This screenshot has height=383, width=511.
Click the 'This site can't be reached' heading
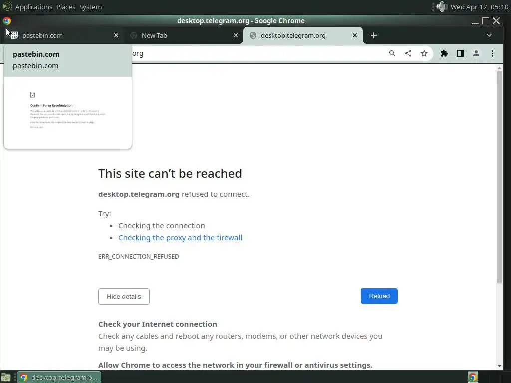[170, 173]
